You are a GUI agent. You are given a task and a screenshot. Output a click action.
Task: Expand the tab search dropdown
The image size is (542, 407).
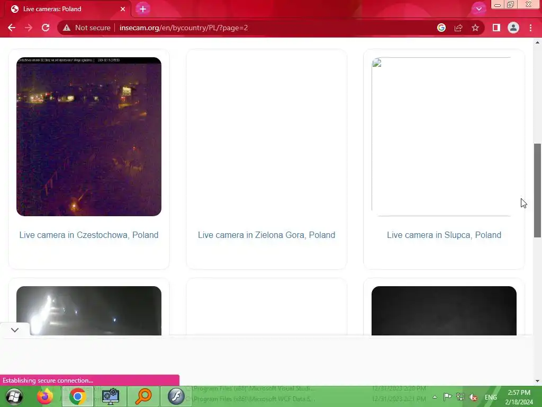click(478, 9)
